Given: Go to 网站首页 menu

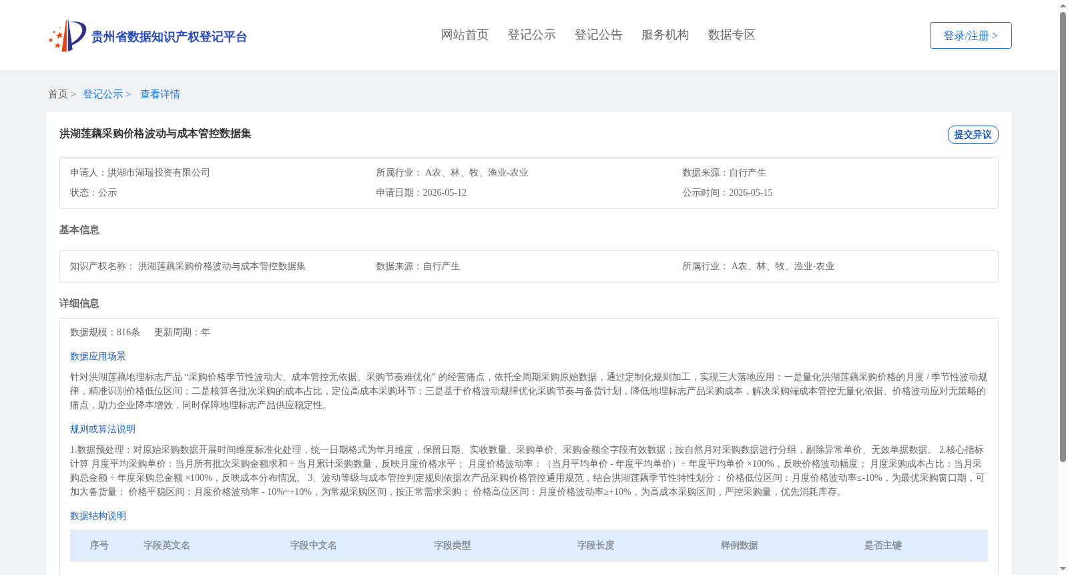Looking at the screenshot, I should pyautogui.click(x=465, y=35).
